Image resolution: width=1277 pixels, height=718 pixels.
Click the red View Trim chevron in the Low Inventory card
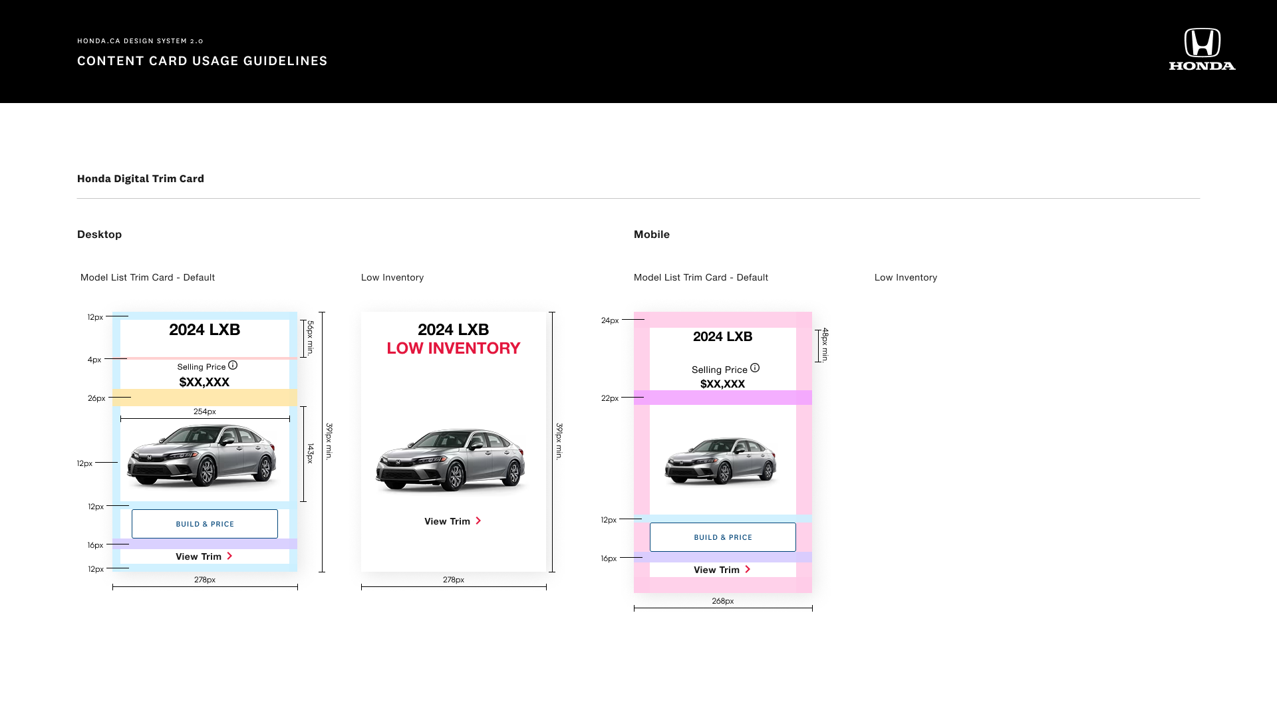[478, 521]
